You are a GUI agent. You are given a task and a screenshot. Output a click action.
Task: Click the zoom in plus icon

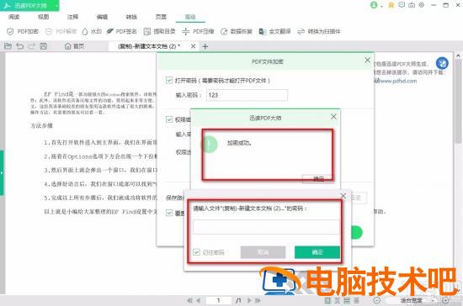click(445, 300)
